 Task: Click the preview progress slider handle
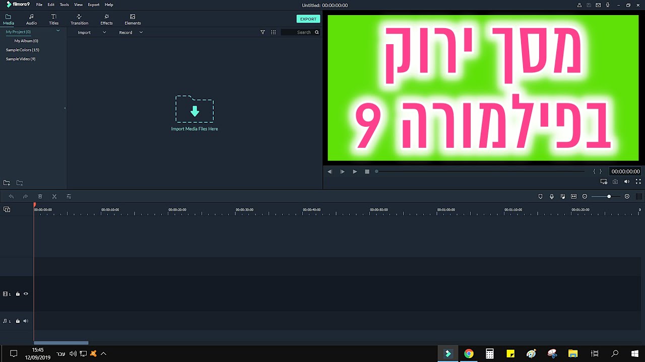376,171
